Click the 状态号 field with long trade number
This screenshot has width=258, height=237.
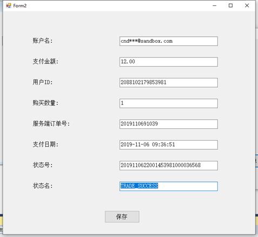coord(169,166)
